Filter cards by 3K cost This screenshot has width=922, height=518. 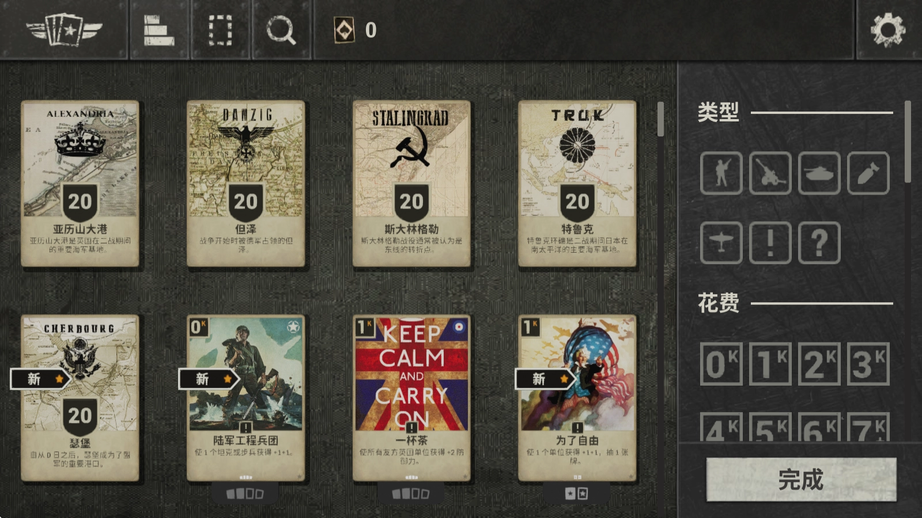point(868,364)
